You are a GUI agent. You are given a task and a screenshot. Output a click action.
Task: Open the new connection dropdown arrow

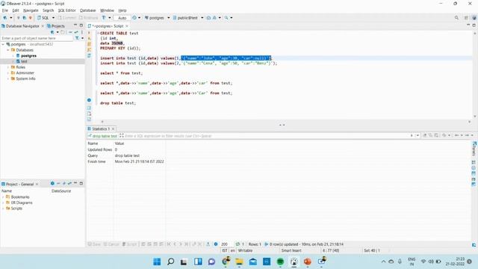[x=11, y=18]
